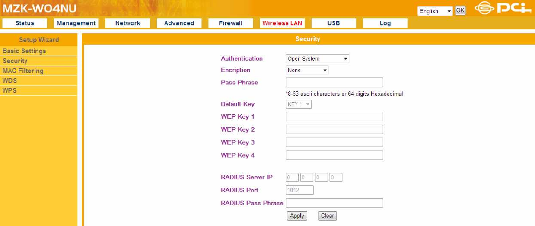This screenshot has width=535, height=226.
Task: Focus the RADIUS Pass Phrase field
Action: point(334,203)
